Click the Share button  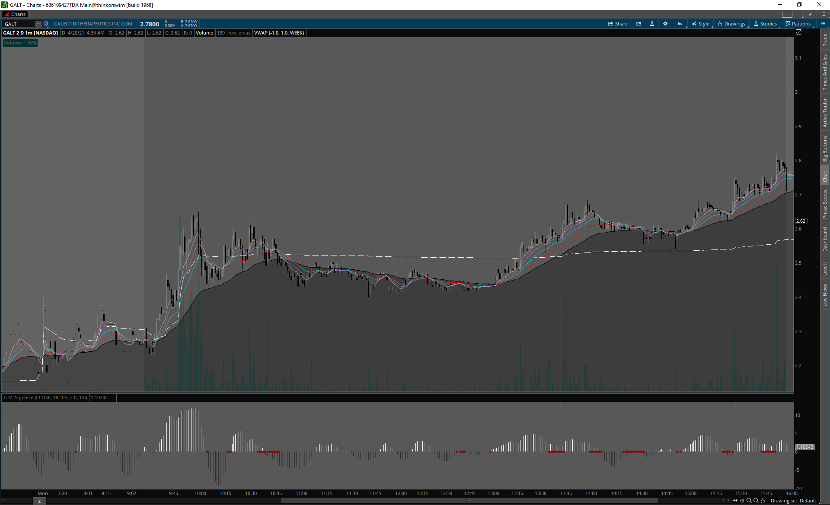pyautogui.click(x=618, y=24)
